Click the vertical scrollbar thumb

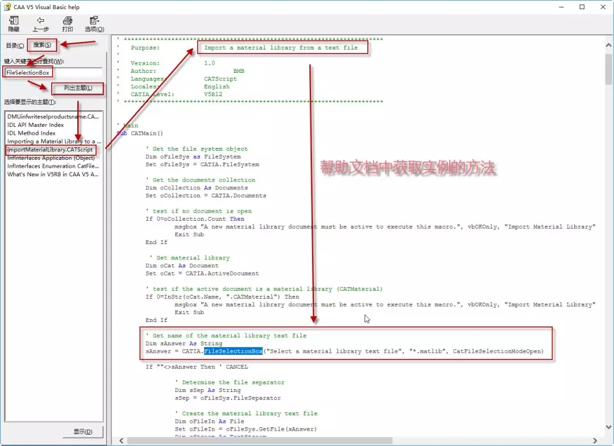pyautogui.click(x=608, y=69)
